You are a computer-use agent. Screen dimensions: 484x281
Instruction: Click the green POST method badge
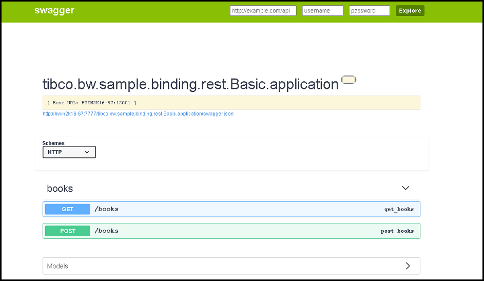[x=68, y=231]
